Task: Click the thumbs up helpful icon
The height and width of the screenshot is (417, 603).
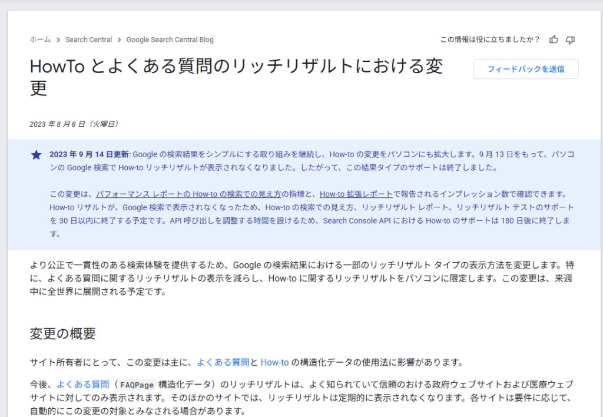Action: pyautogui.click(x=554, y=39)
